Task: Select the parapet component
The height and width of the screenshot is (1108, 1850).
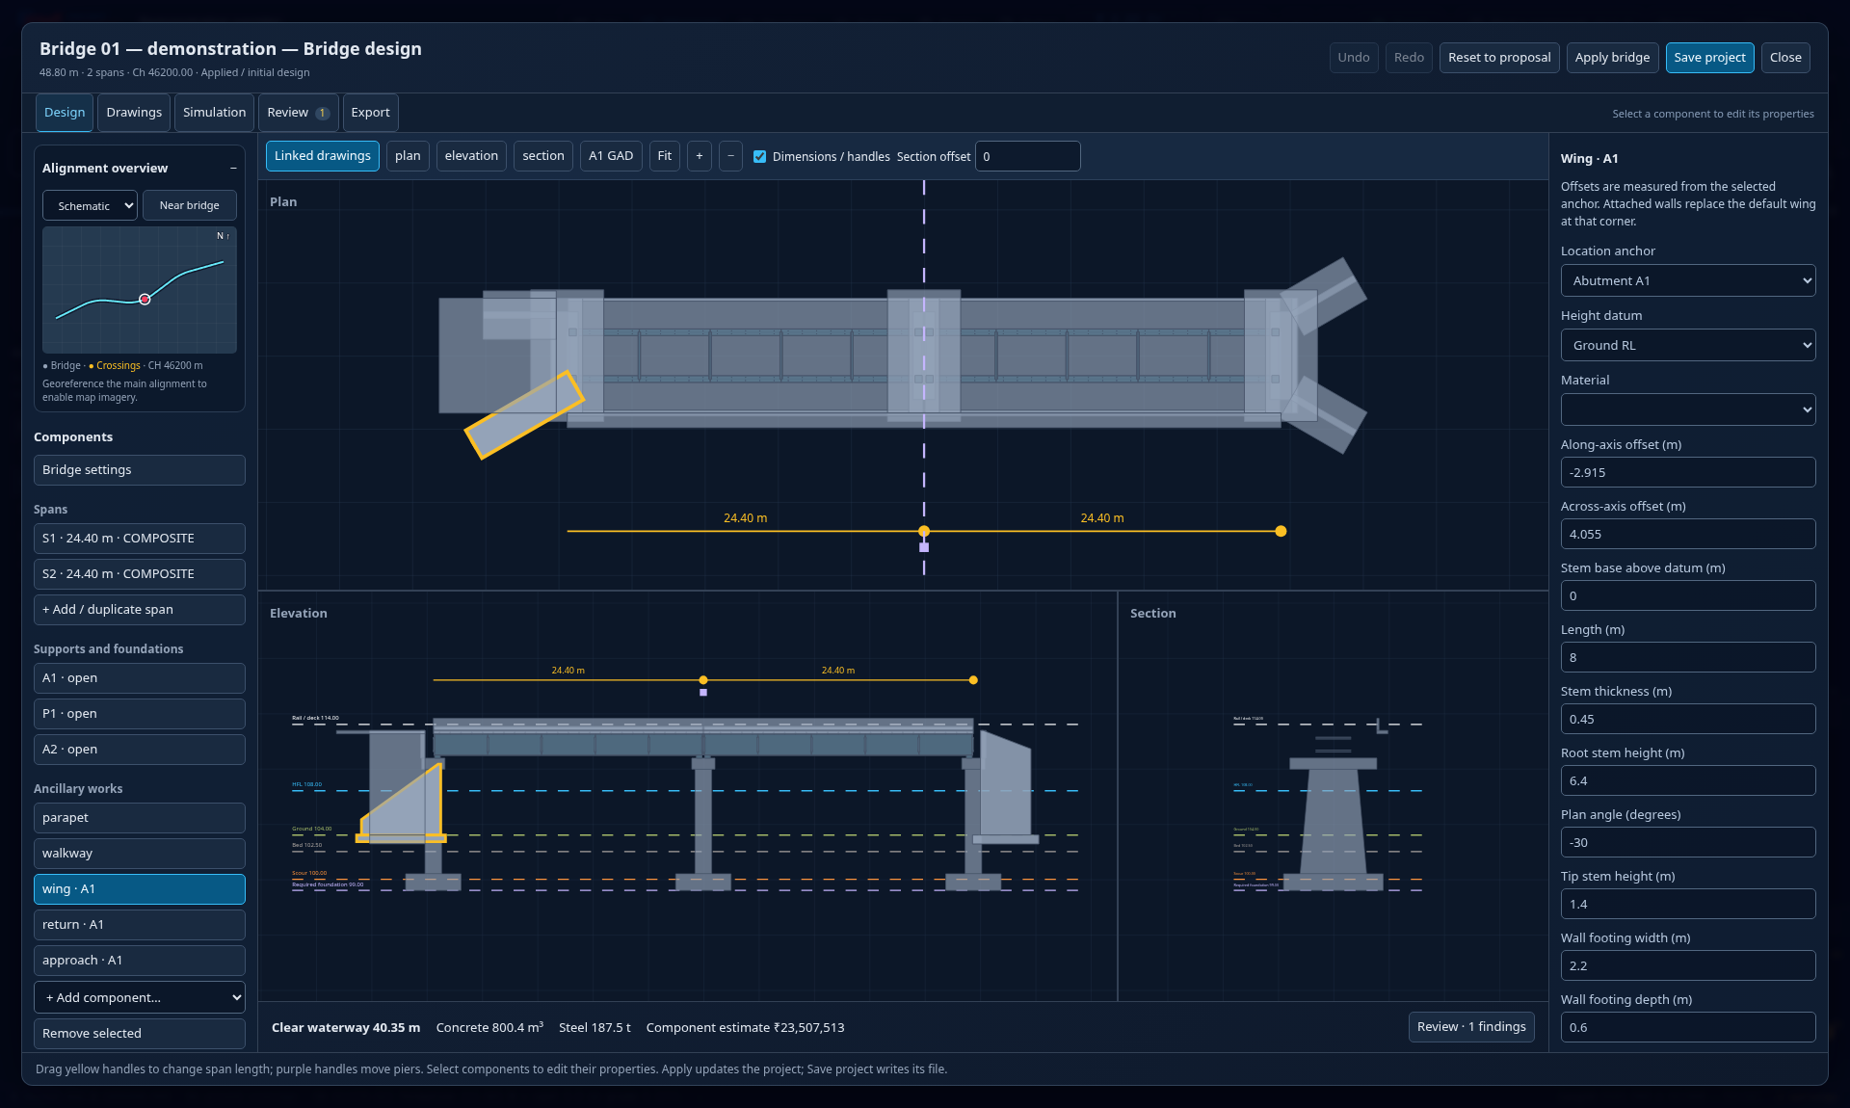Action: [x=140, y=818]
